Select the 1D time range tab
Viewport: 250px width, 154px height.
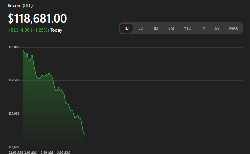coord(126,28)
